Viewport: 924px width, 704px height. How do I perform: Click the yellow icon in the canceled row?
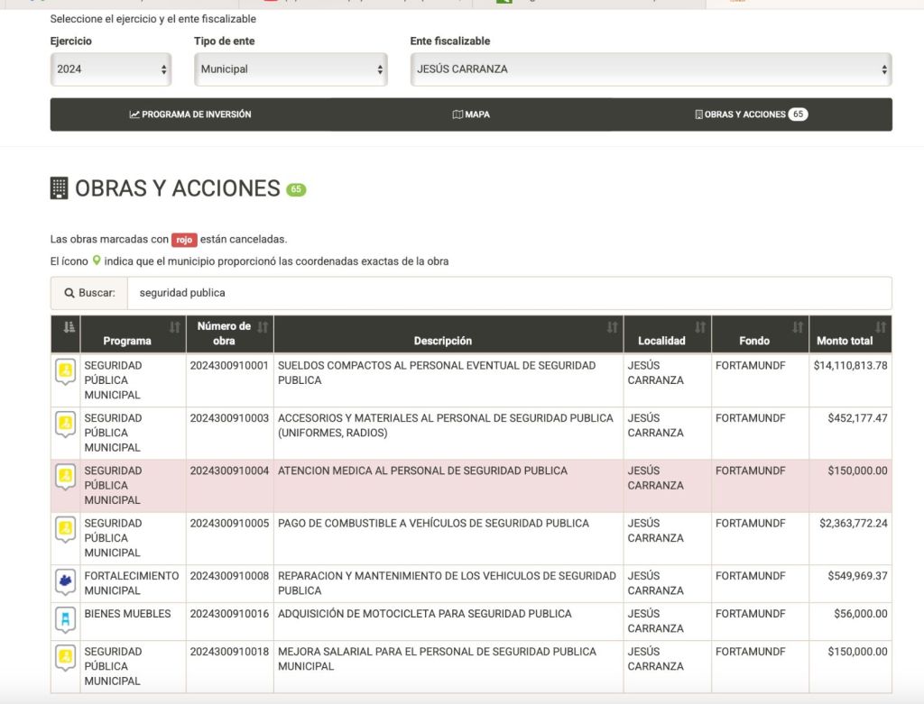pyautogui.click(x=65, y=476)
